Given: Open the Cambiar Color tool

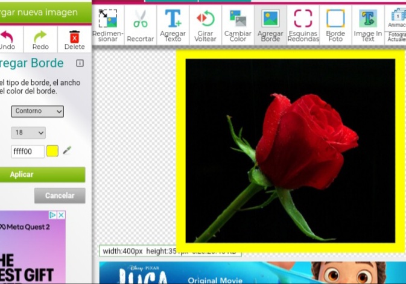Looking at the screenshot, I should (238, 25).
